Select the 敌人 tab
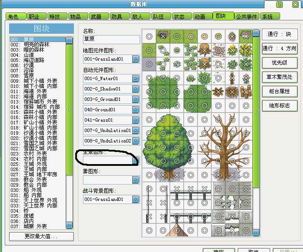Screen dimensions: 303x252 [140, 16]
